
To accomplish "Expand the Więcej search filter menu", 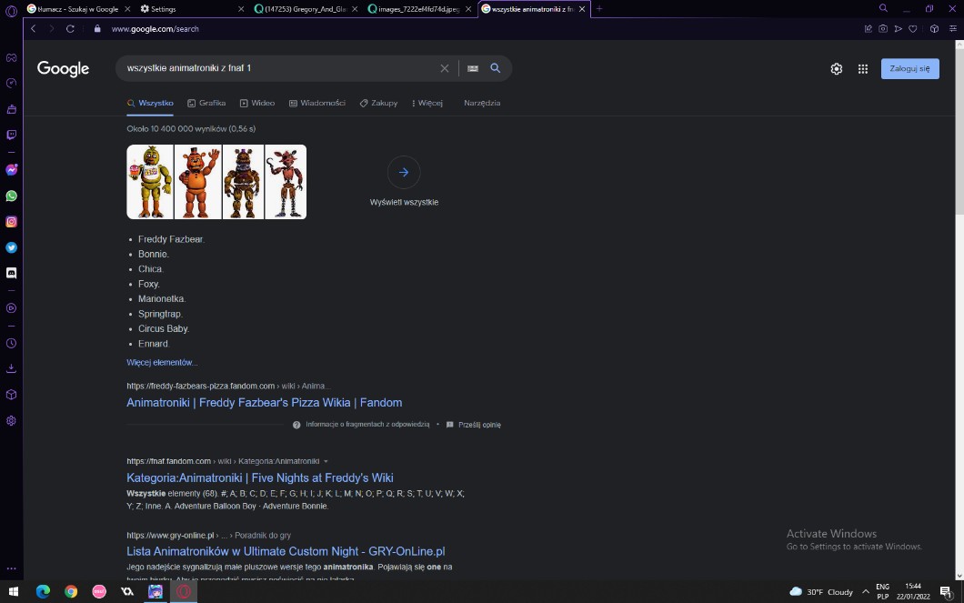I will pos(427,103).
